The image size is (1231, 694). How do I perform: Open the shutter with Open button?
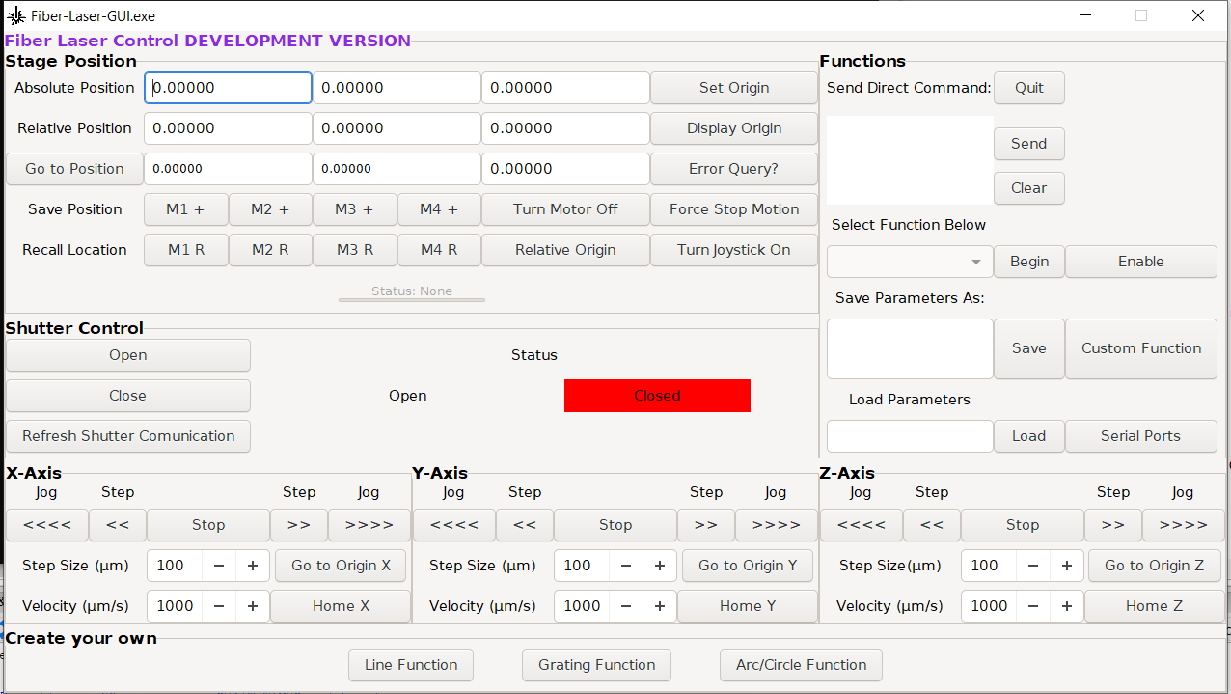127,355
